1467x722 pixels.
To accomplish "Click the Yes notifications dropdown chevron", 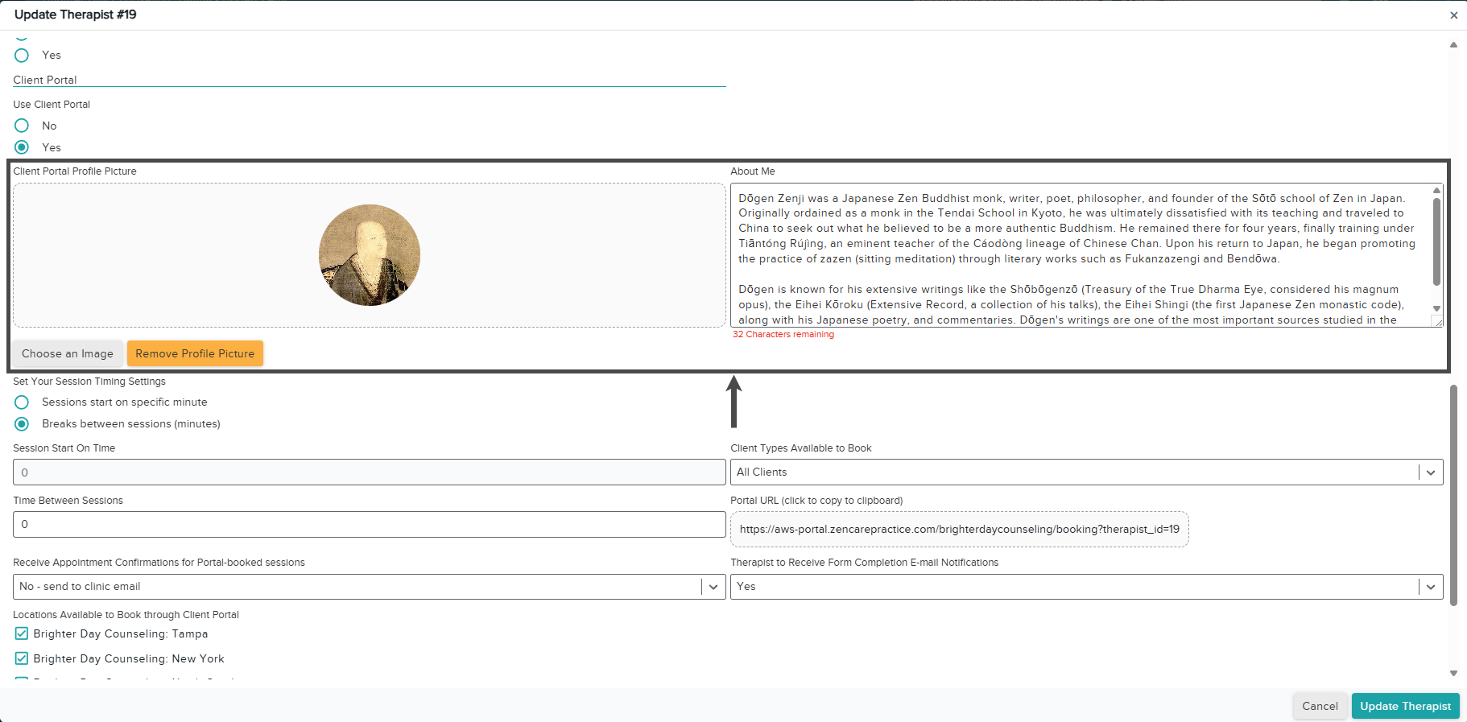I will [1431, 587].
